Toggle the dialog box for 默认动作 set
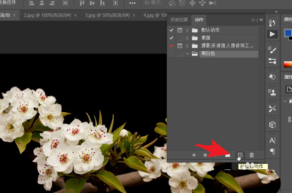This screenshot has width=292, height=193. [180, 30]
